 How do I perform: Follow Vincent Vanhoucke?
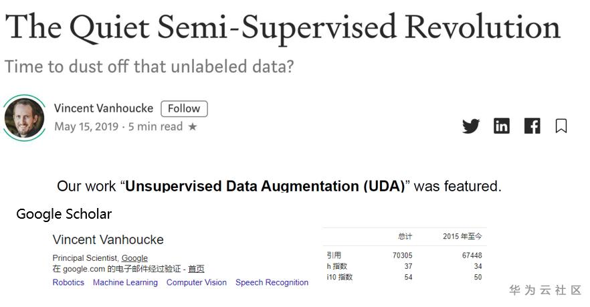184,108
